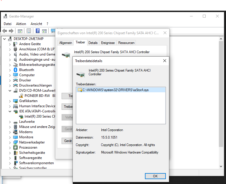Switch to the Allgemein tab

(x=66, y=43)
